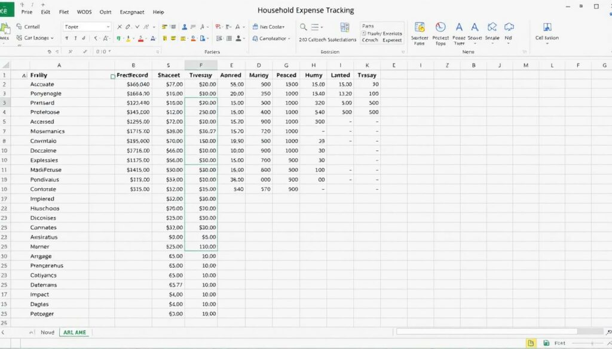Viewport: 612px width, 349px height.
Task: Open the Help menu
Action: (x=158, y=12)
